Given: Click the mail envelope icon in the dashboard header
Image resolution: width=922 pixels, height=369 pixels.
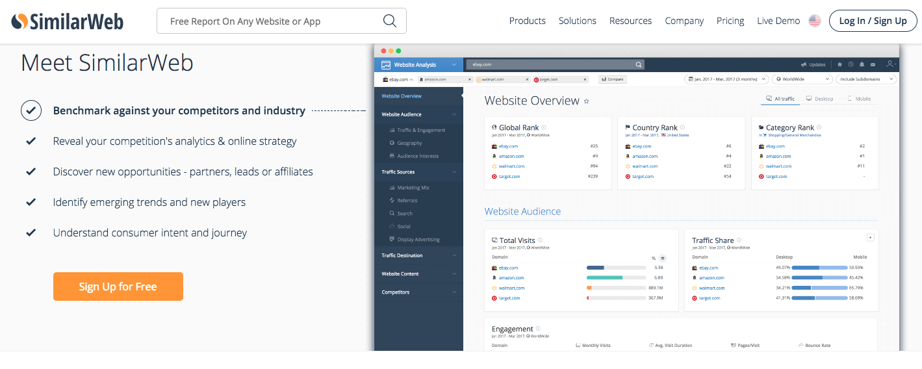Looking at the screenshot, I should (873, 64).
